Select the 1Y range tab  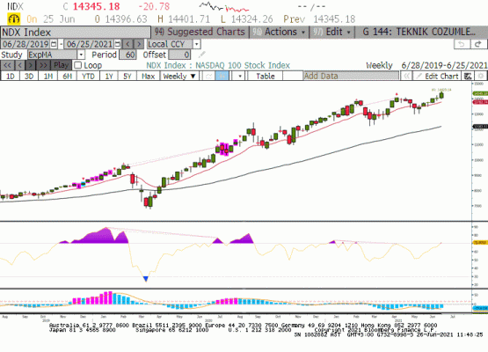109,76
